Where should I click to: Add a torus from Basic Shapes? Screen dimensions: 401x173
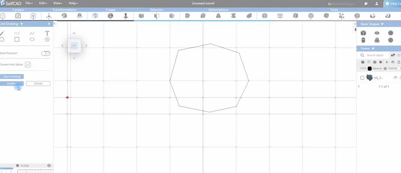tap(377, 33)
